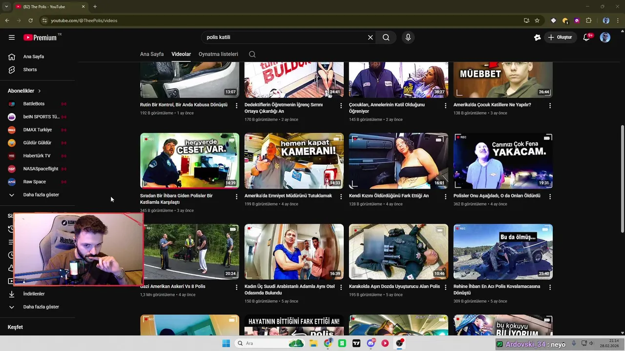Open options menu for Polisler Onu Aşağıladı video
This screenshot has height=351, width=625.
point(550,196)
